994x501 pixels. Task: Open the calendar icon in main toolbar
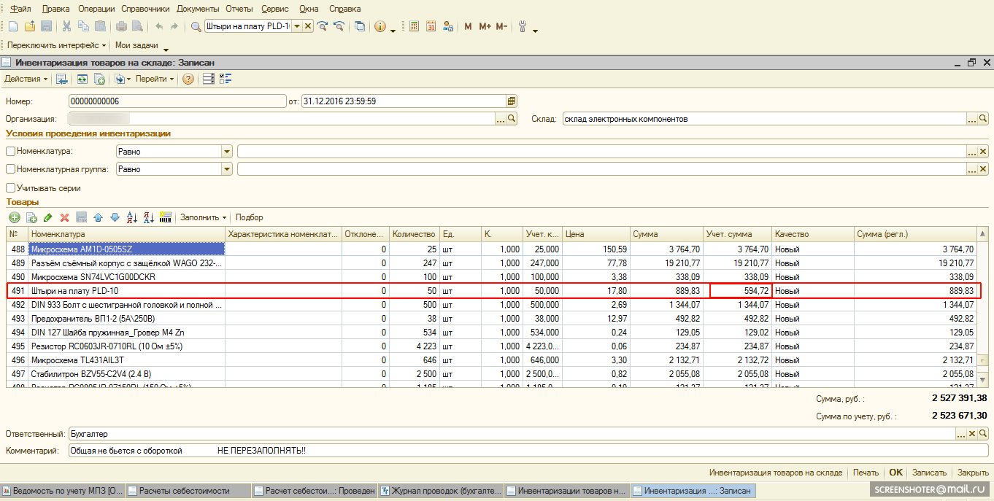[x=431, y=26]
